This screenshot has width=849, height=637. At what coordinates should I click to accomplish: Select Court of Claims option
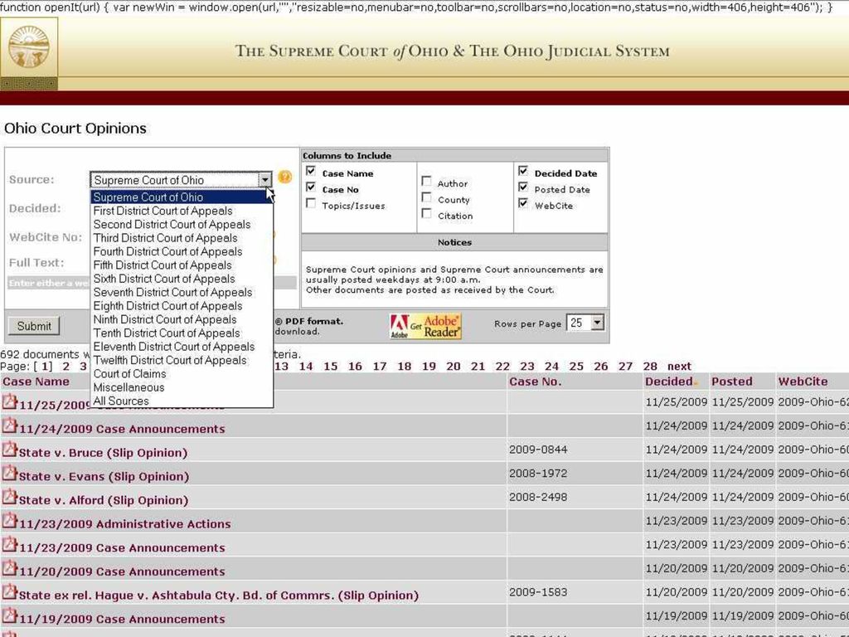coord(182,374)
